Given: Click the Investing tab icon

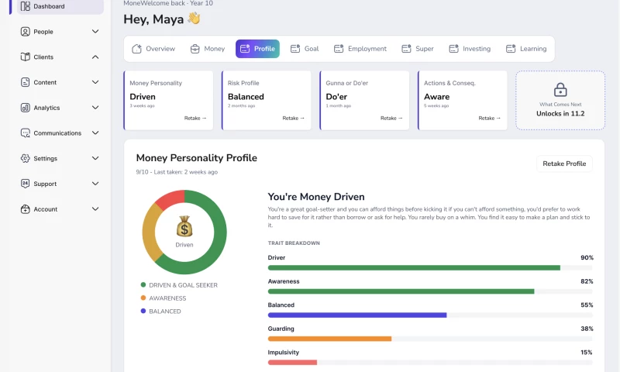Looking at the screenshot, I should [x=454, y=49].
